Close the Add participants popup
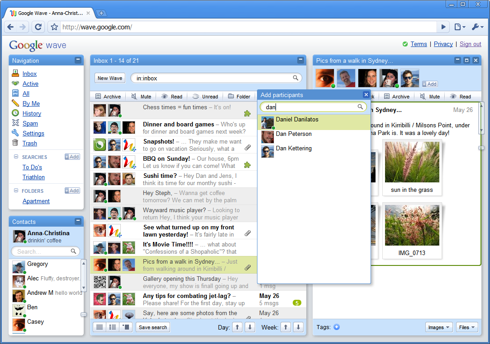This screenshot has width=490, height=344. 366,95
